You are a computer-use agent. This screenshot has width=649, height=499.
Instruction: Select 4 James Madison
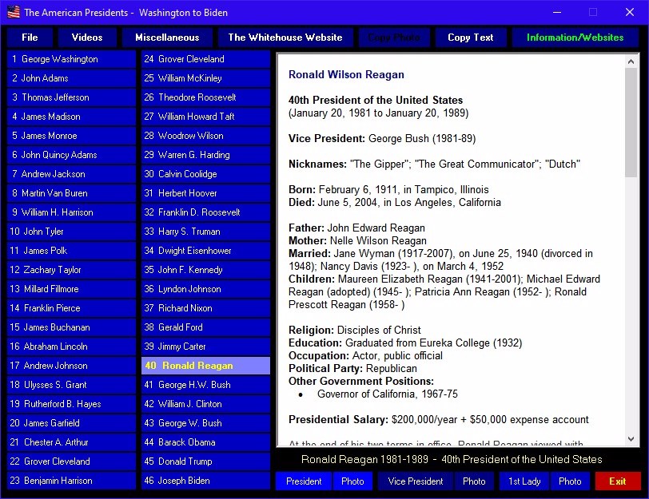point(72,117)
